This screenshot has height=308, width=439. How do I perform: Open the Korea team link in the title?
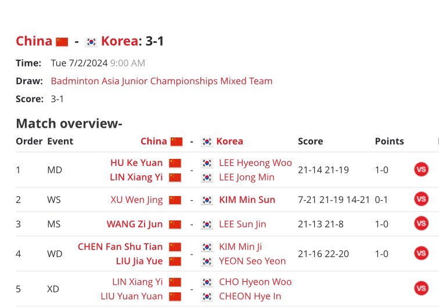120,41
